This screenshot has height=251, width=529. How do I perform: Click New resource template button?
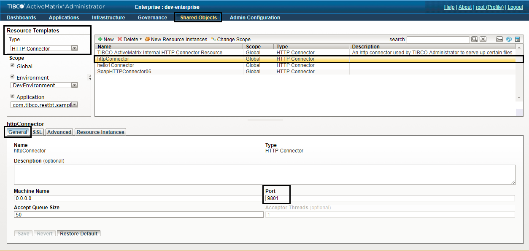[x=105, y=39]
